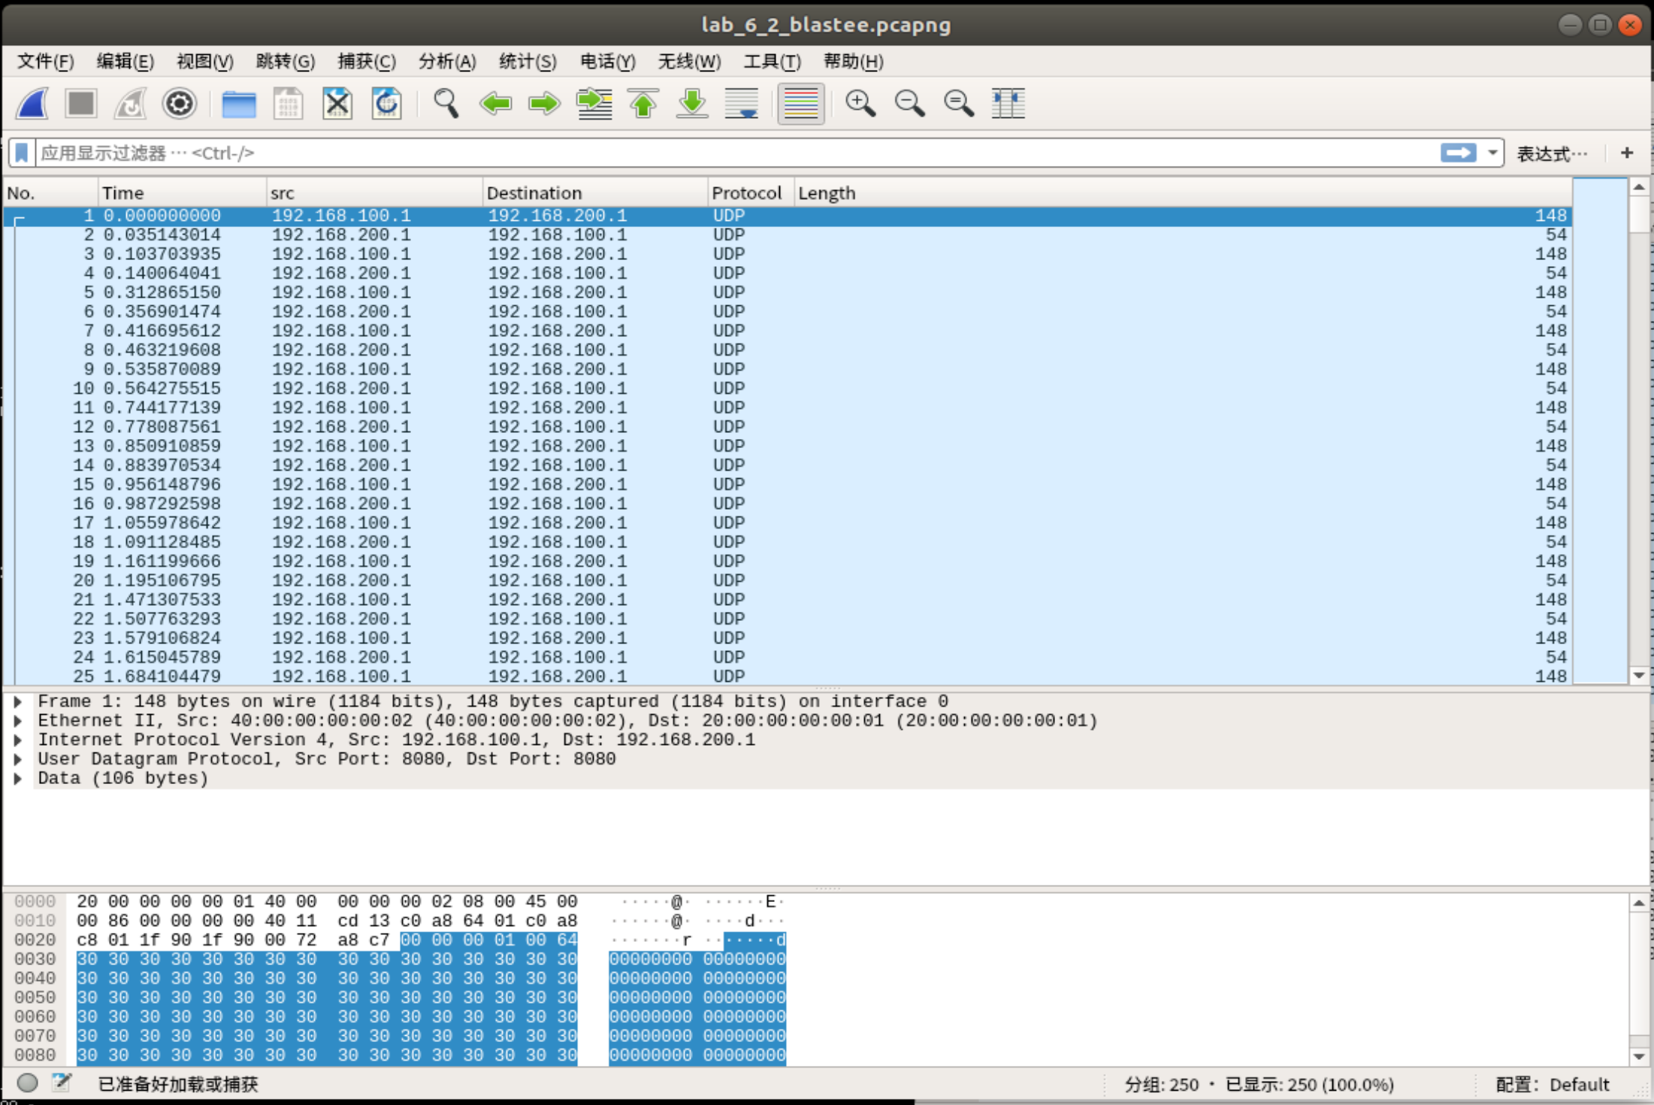This screenshot has width=1654, height=1105.
Task: Open the 分析(A) menu
Action: coord(447,62)
